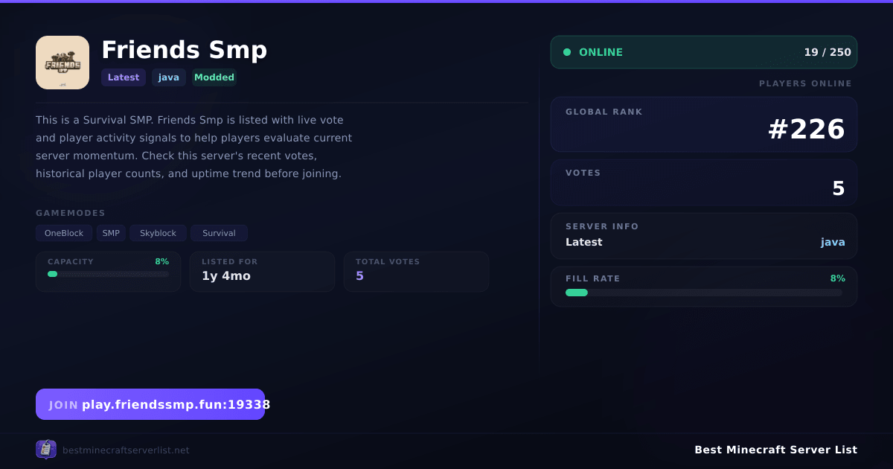Viewport: 893px width, 469px height.
Task: Click the Fill Rate progress bar
Action: click(x=704, y=293)
